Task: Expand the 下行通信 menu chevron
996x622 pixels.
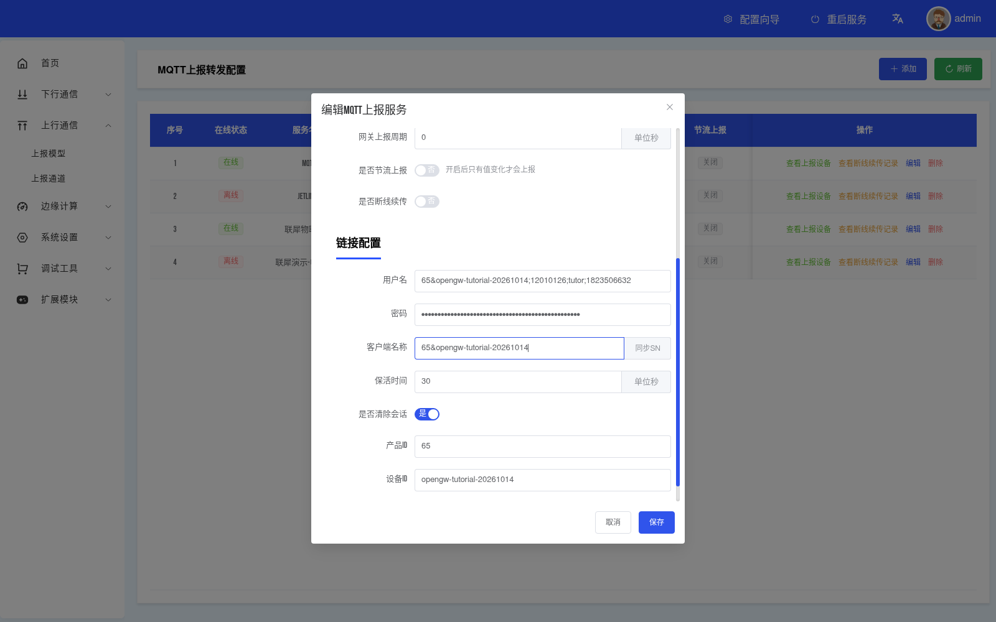Action: (x=108, y=94)
